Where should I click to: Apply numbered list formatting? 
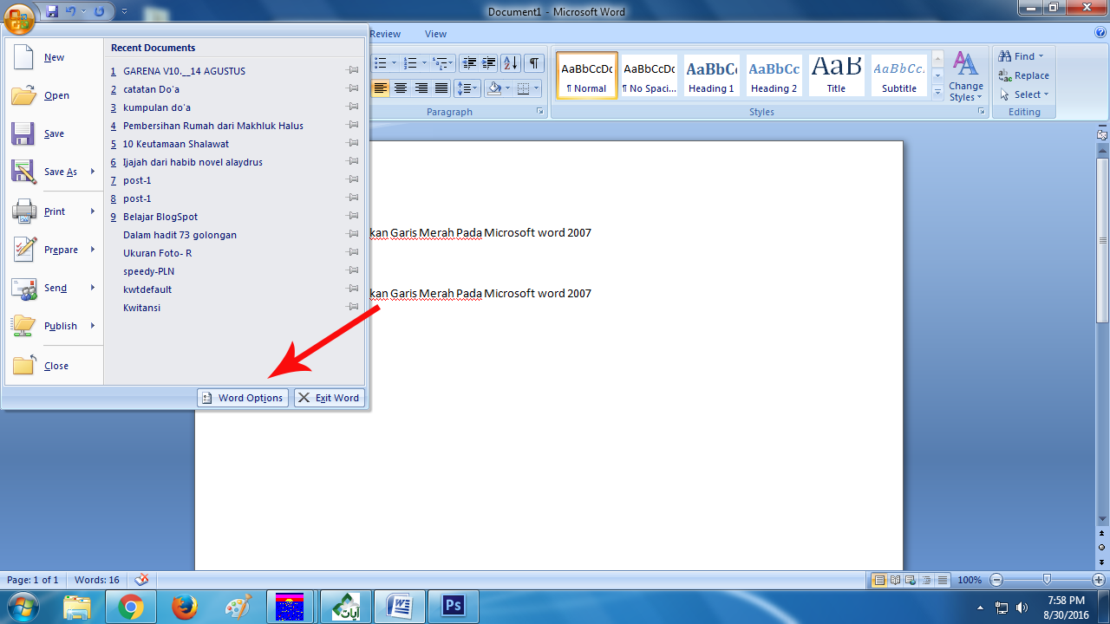pyautogui.click(x=411, y=63)
